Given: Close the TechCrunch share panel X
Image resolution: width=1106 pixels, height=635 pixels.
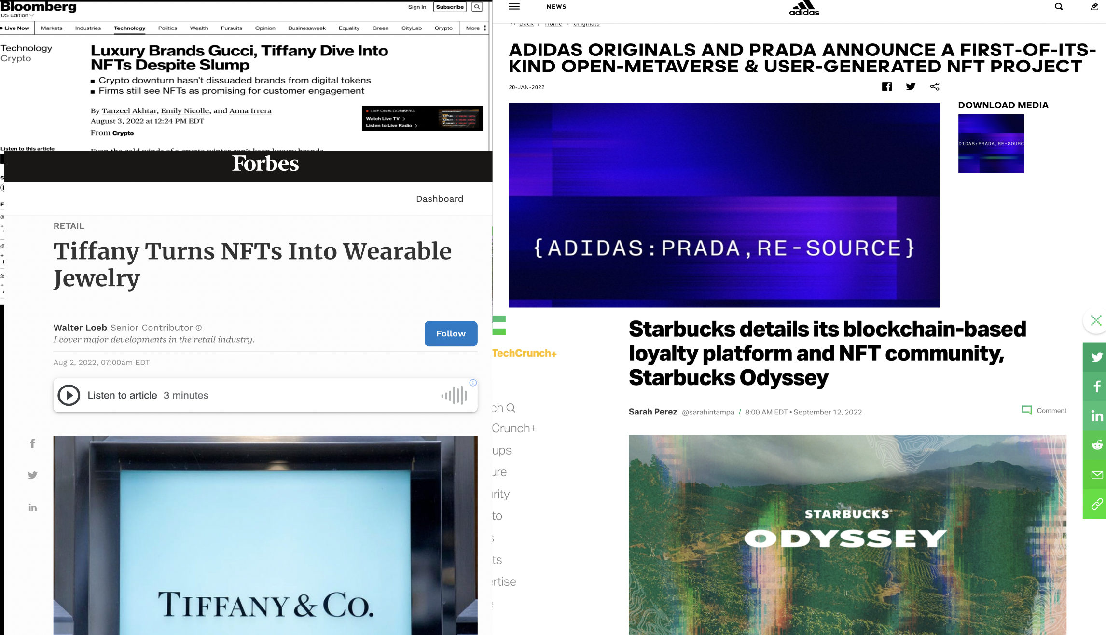Looking at the screenshot, I should [1096, 320].
